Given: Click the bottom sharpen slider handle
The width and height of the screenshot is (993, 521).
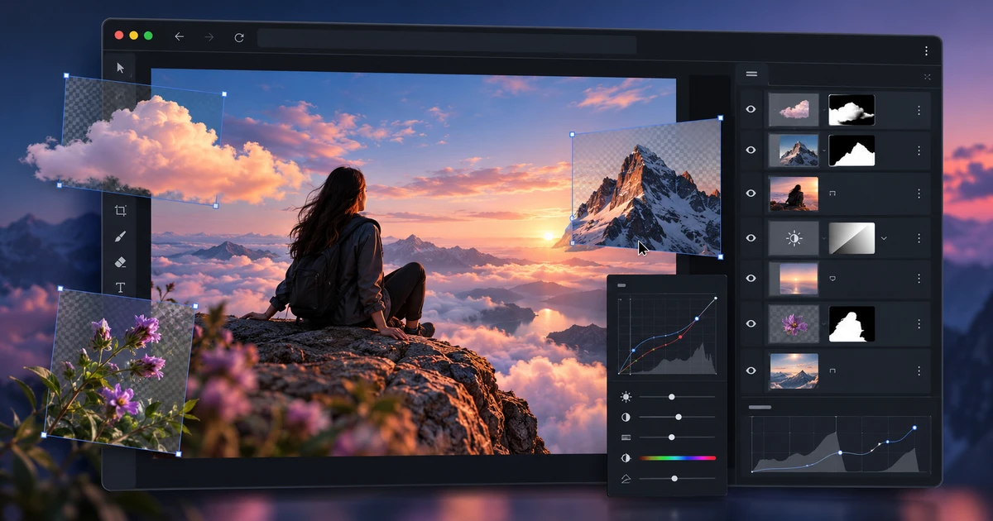Looking at the screenshot, I should (x=674, y=478).
